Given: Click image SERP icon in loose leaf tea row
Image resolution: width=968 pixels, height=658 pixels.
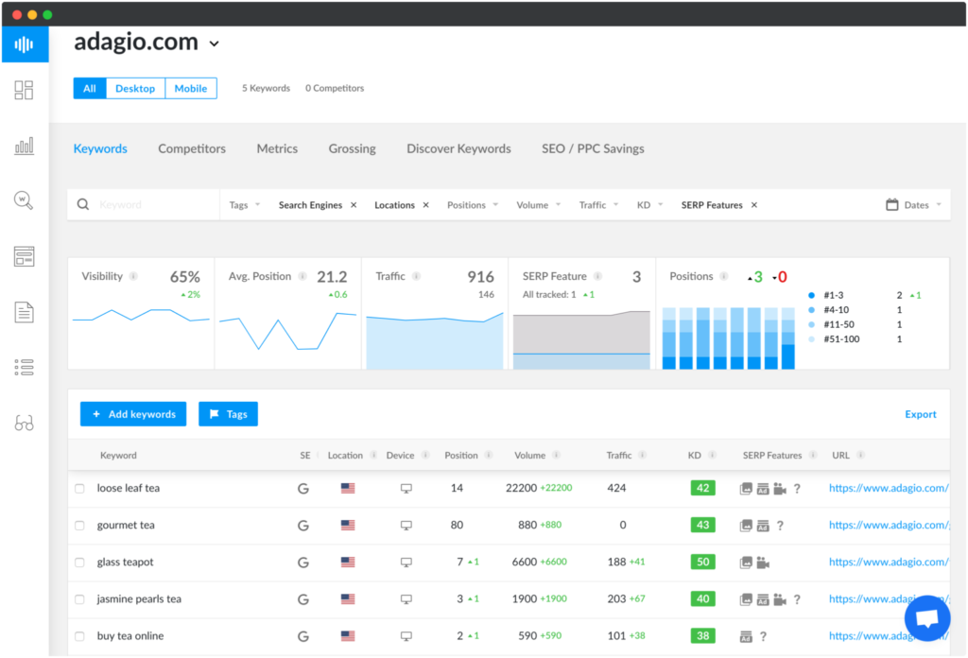Looking at the screenshot, I should 746,489.
